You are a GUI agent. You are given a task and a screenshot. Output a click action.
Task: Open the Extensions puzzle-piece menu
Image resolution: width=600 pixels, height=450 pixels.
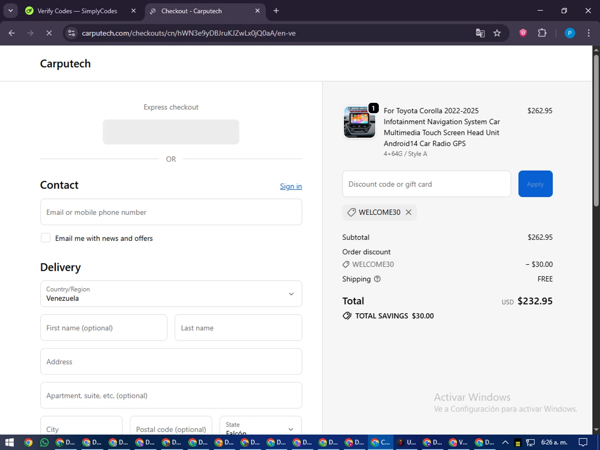pyautogui.click(x=542, y=33)
